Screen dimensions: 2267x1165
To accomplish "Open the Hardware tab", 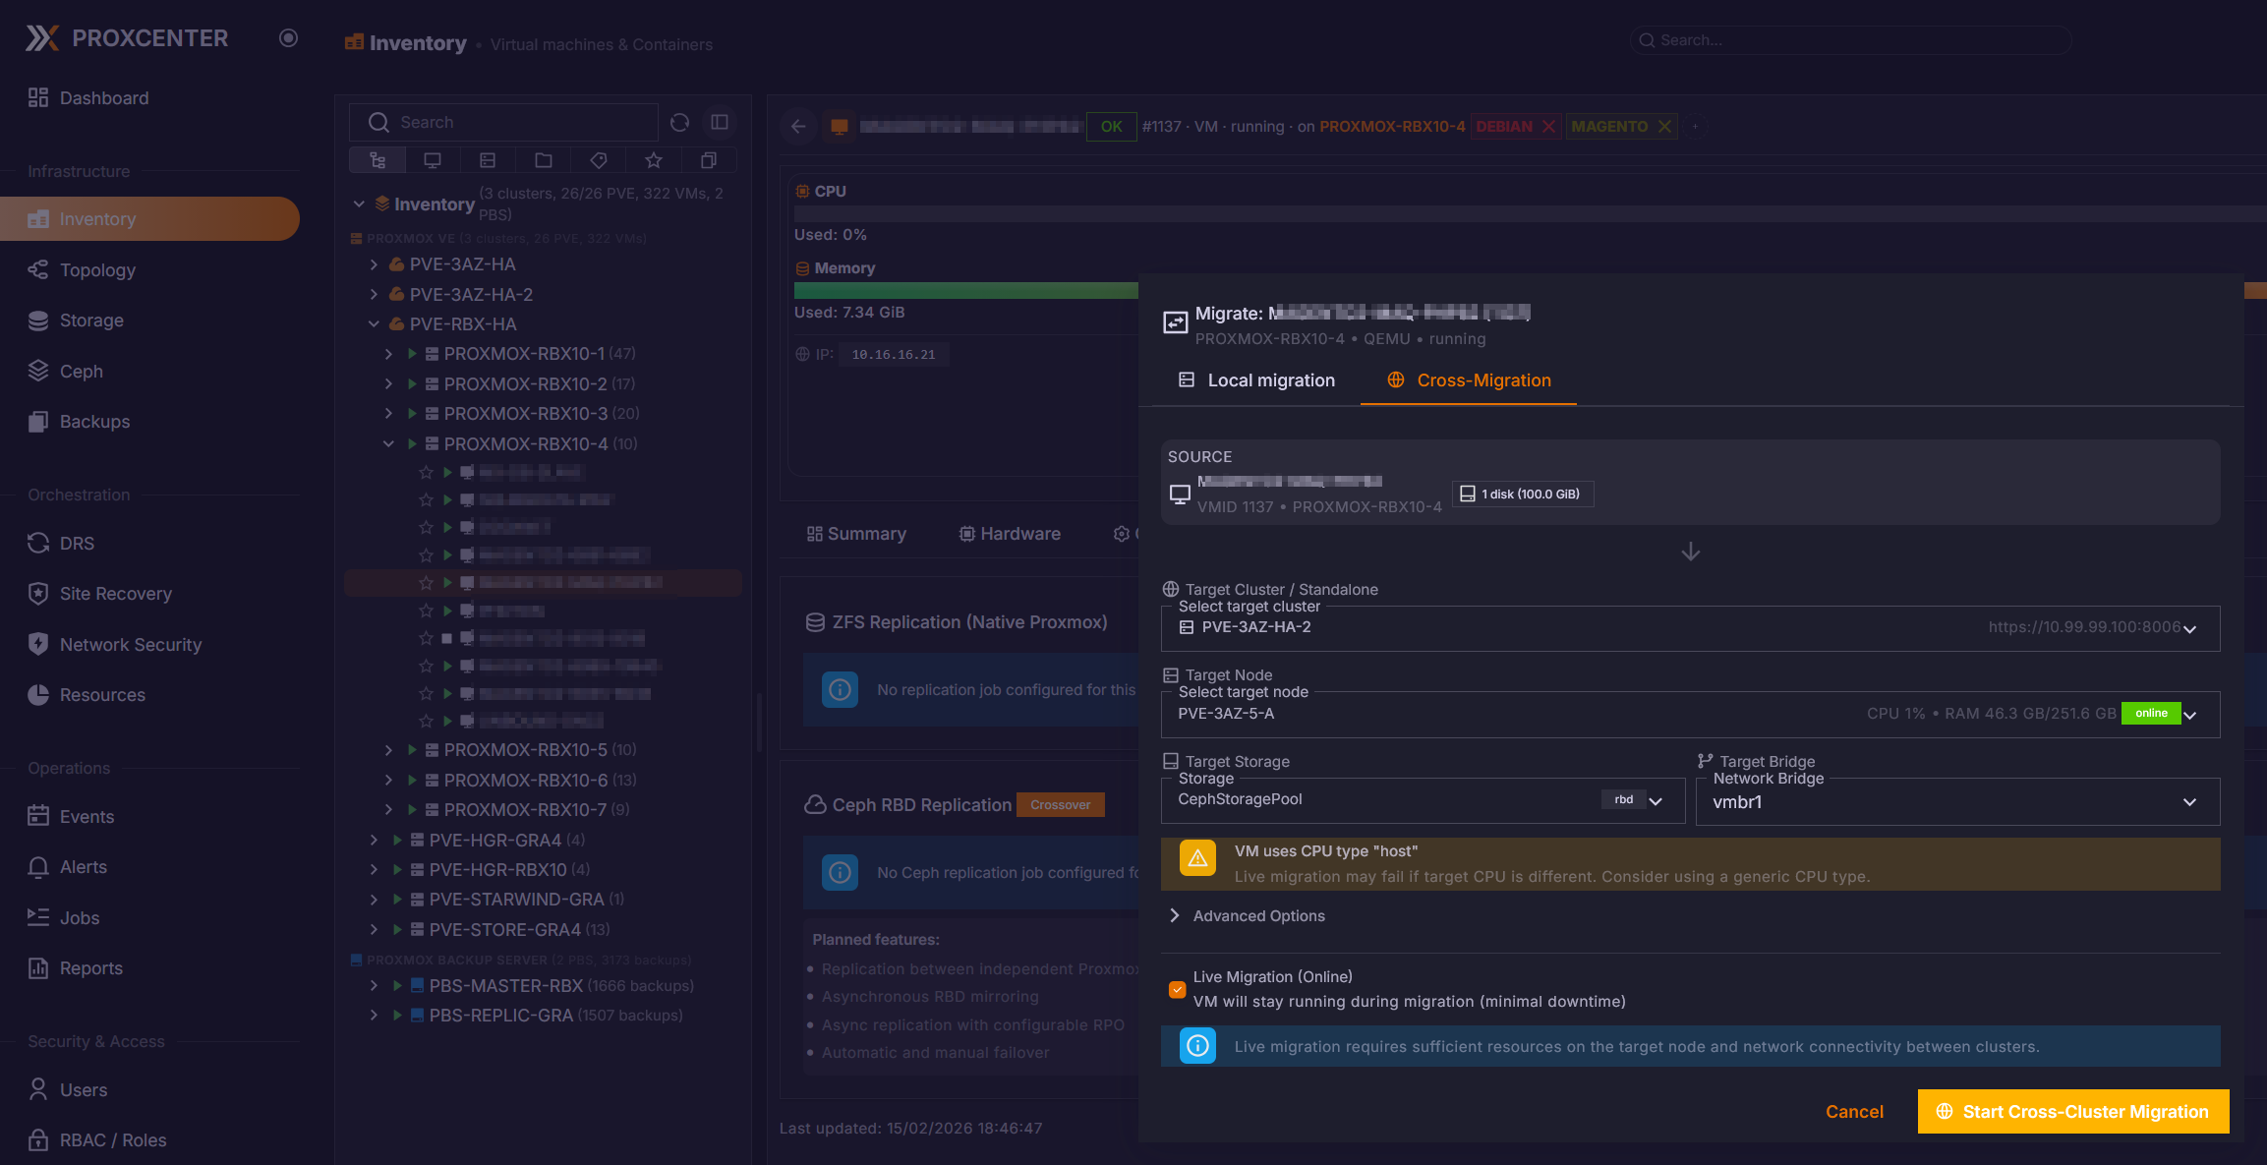I will click(x=1010, y=534).
